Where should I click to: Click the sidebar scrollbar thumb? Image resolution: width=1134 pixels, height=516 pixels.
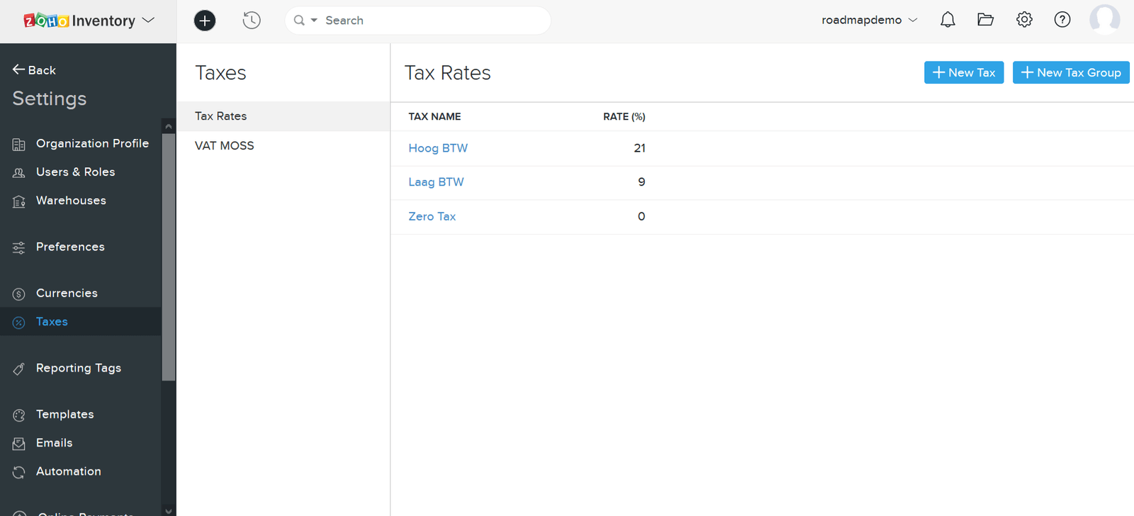(x=169, y=257)
